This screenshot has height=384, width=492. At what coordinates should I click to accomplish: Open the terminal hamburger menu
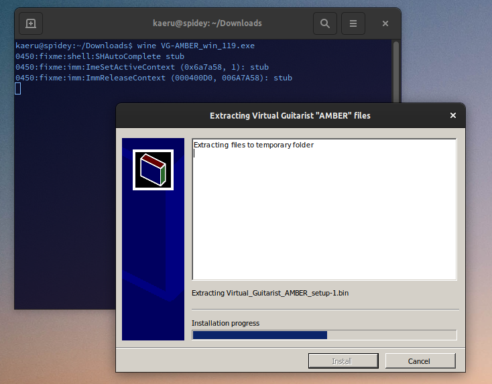tap(353, 23)
